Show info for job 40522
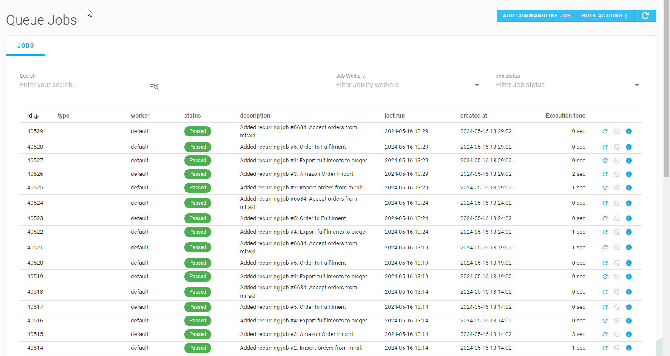This screenshot has width=670, height=356. coord(629,232)
